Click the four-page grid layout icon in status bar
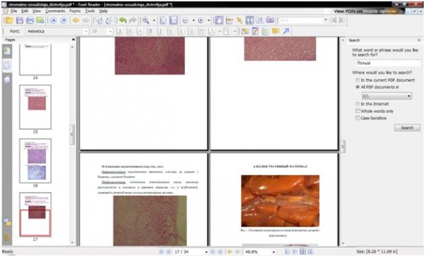The width and height of the screenshot is (425, 257). [302, 252]
